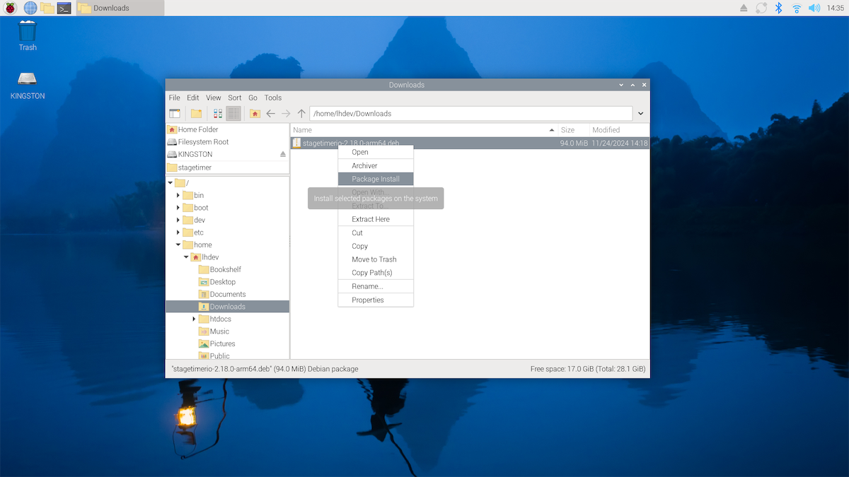Open the Bluetooth tray icon

780,8
